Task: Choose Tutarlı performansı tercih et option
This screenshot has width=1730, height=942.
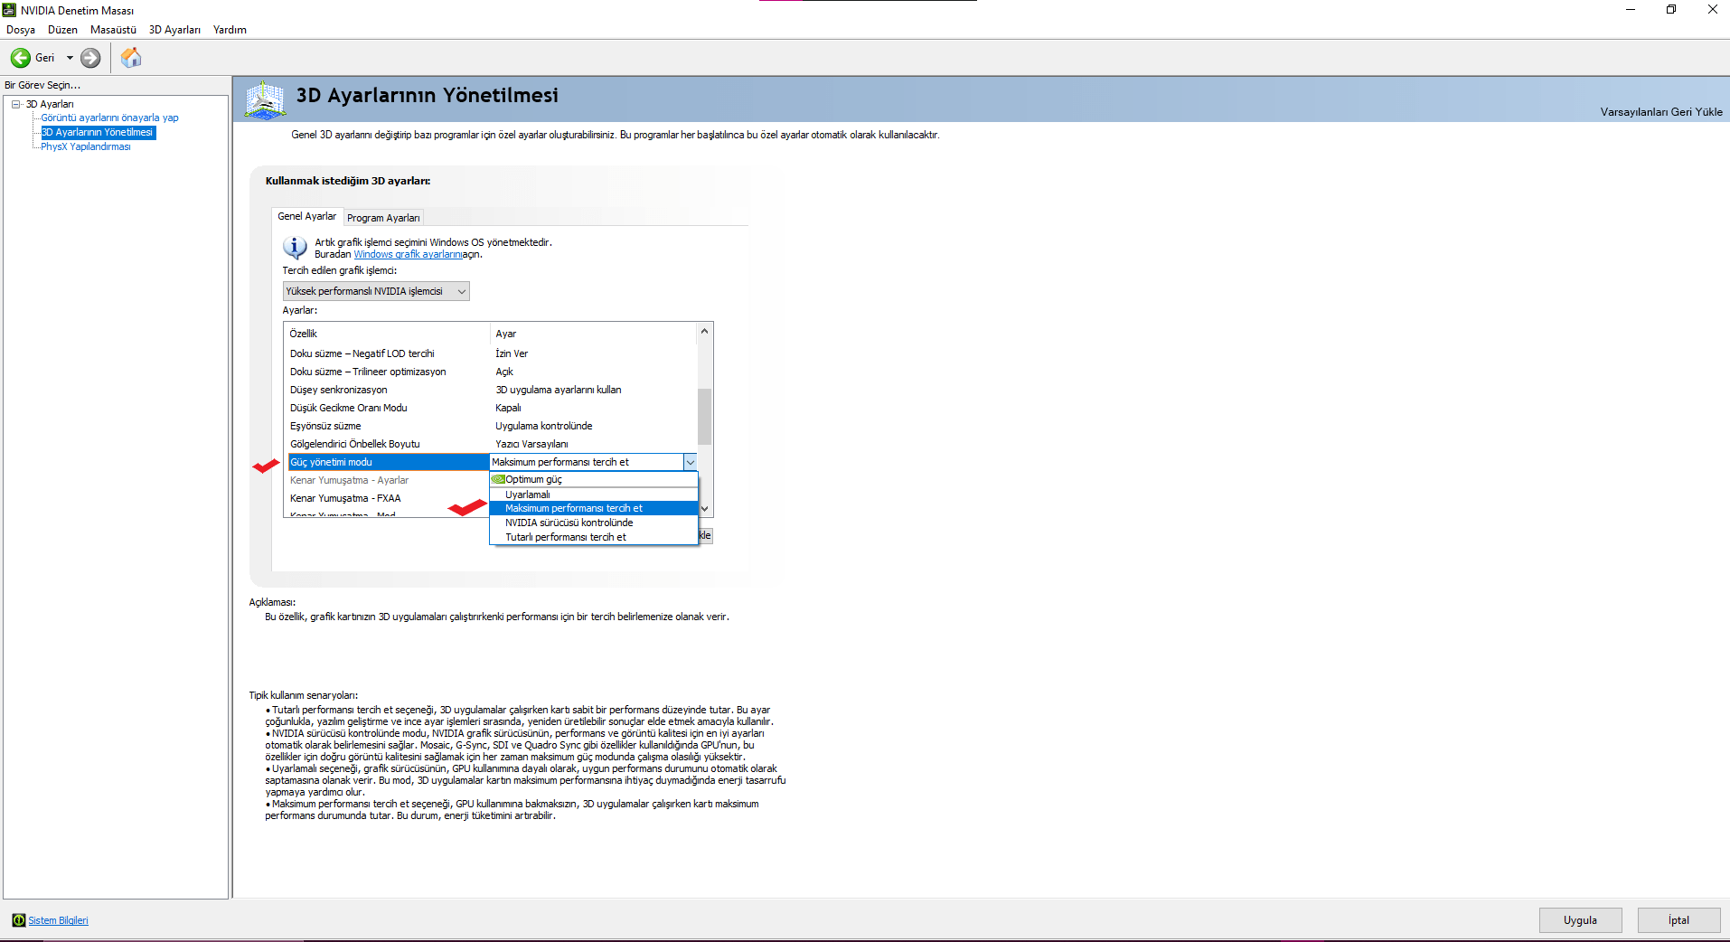Action: (594, 537)
